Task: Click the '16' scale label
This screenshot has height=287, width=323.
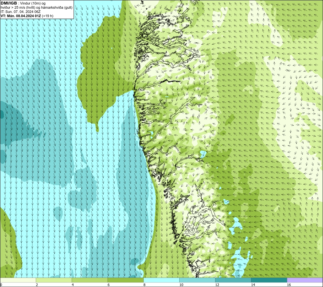Action: (x=289, y=285)
